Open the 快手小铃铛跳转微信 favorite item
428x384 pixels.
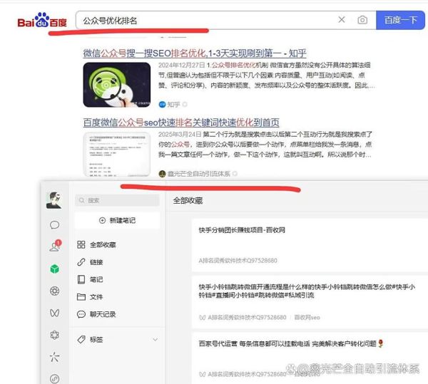coord(310,302)
